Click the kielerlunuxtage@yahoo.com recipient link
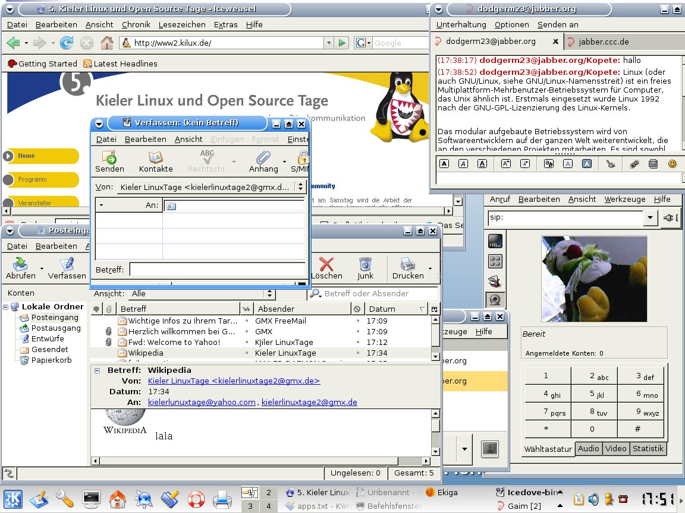 [x=202, y=402]
